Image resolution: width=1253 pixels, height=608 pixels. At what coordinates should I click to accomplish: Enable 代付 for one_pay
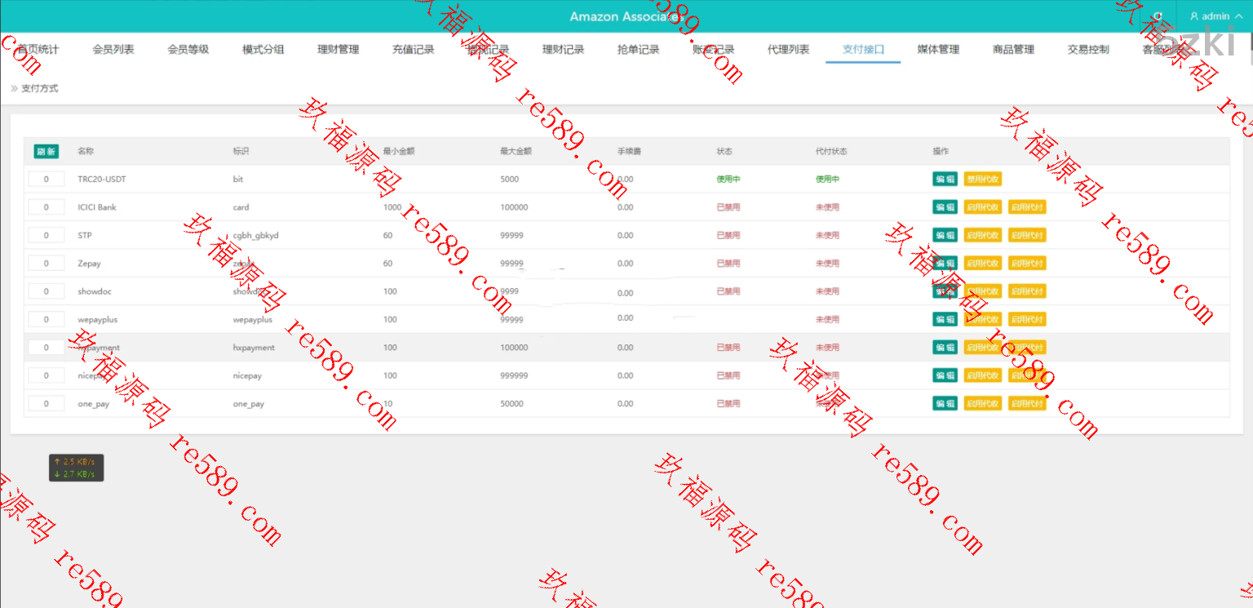tap(1027, 404)
